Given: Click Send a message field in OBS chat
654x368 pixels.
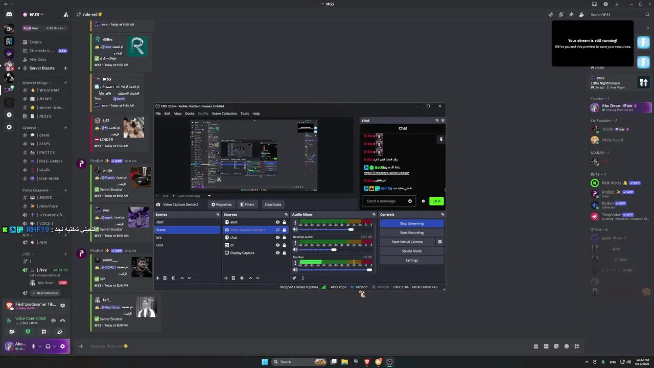Looking at the screenshot, I should click(389, 201).
